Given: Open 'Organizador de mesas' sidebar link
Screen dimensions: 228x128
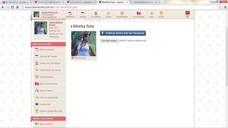Looking at the screenshot, I should [50, 70].
